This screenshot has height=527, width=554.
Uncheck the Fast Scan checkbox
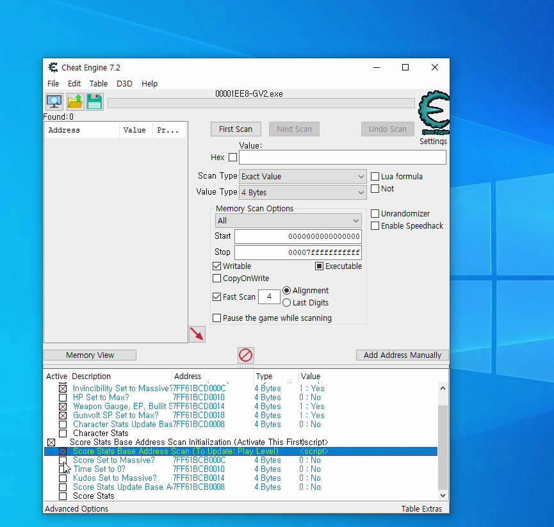click(216, 297)
